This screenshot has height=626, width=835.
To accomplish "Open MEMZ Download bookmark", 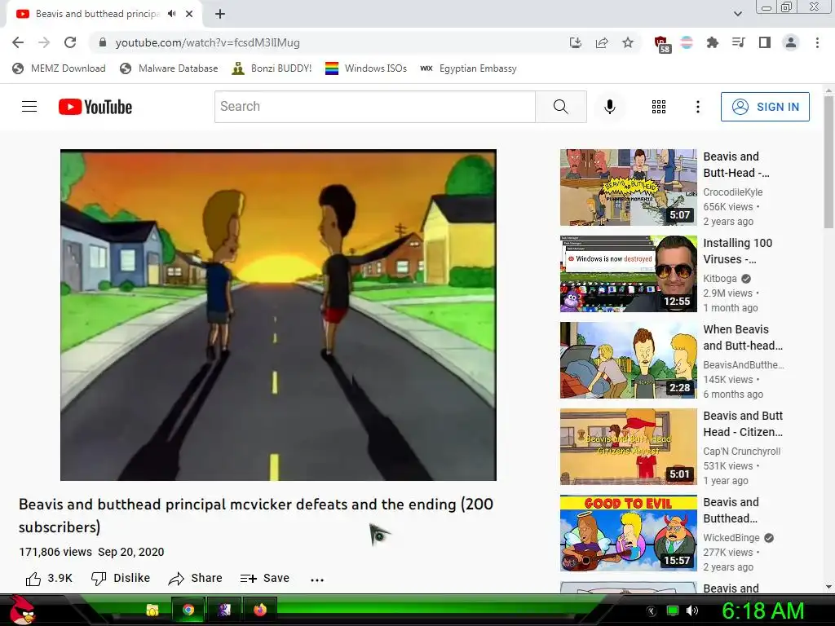I will pos(59,68).
